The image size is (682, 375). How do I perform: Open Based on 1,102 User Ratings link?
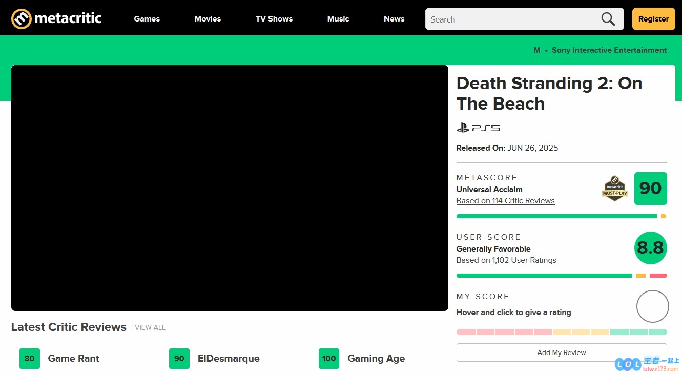[x=506, y=260]
